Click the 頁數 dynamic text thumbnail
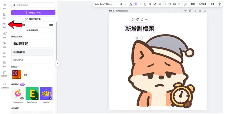This screenshot has height=114, width=225. [17, 74]
